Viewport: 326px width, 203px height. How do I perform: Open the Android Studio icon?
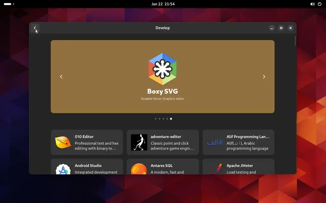pos(63,169)
